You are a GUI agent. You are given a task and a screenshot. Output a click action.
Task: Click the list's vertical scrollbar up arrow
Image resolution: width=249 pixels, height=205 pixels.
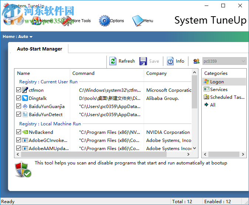point(195,73)
